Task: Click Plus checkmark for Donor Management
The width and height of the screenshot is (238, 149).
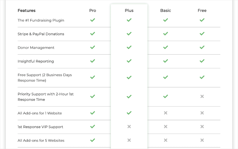Action: tap(129, 47)
